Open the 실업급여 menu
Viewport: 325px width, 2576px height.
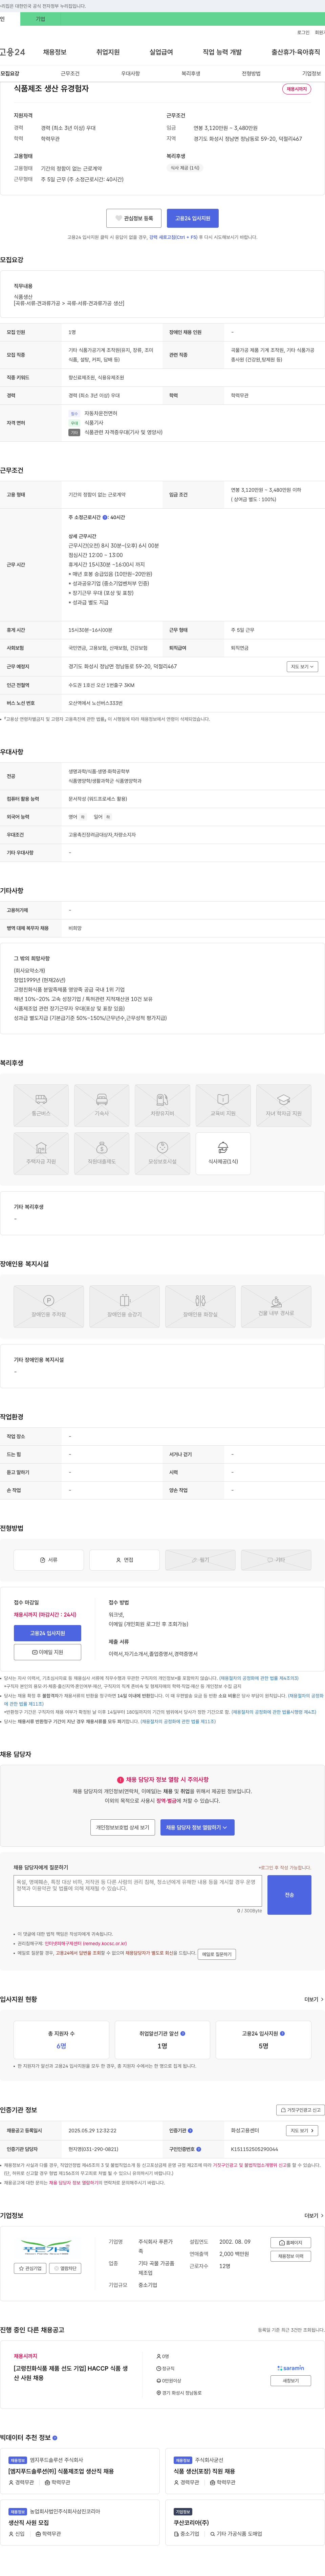click(161, 52)
